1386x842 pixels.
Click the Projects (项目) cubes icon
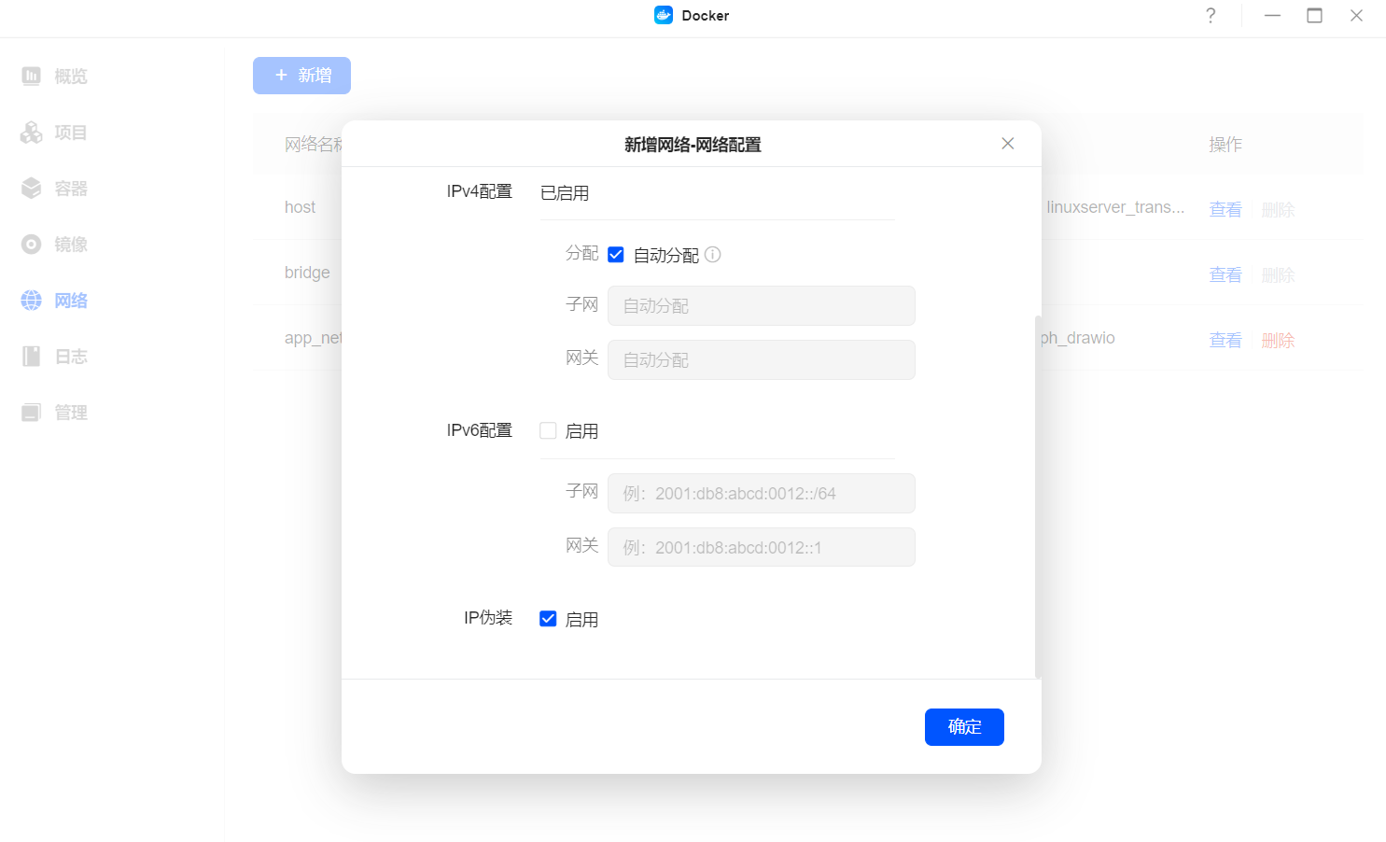pos(32,133)
